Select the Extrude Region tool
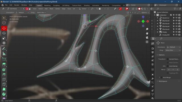Screen dimensions: 182x102 pyautogui.click(x=4, y=65)
